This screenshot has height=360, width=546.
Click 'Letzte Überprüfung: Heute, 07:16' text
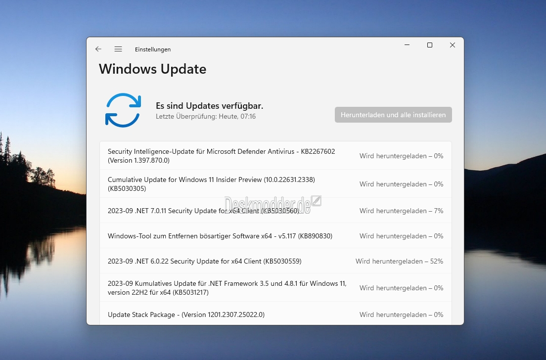coord(205,116)
